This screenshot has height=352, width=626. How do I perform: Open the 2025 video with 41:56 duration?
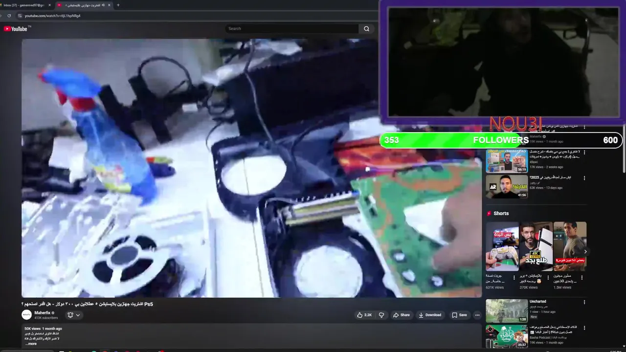coord(507,186)
